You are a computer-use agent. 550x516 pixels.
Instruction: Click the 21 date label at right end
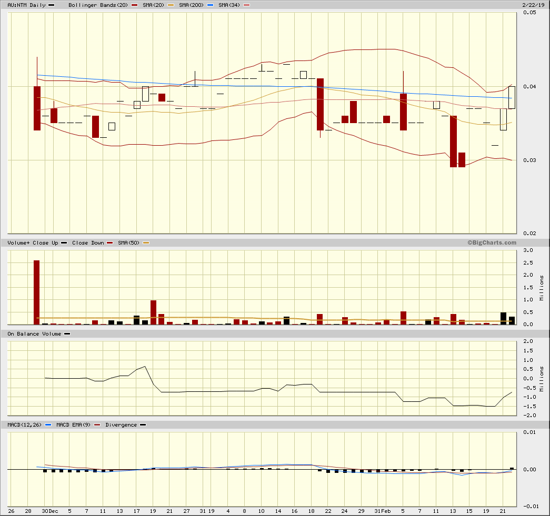pos(503,511)
